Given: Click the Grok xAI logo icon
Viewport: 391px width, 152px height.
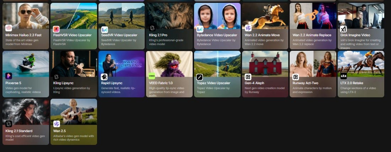Looking at the screenshot, I should pos(343,29).
